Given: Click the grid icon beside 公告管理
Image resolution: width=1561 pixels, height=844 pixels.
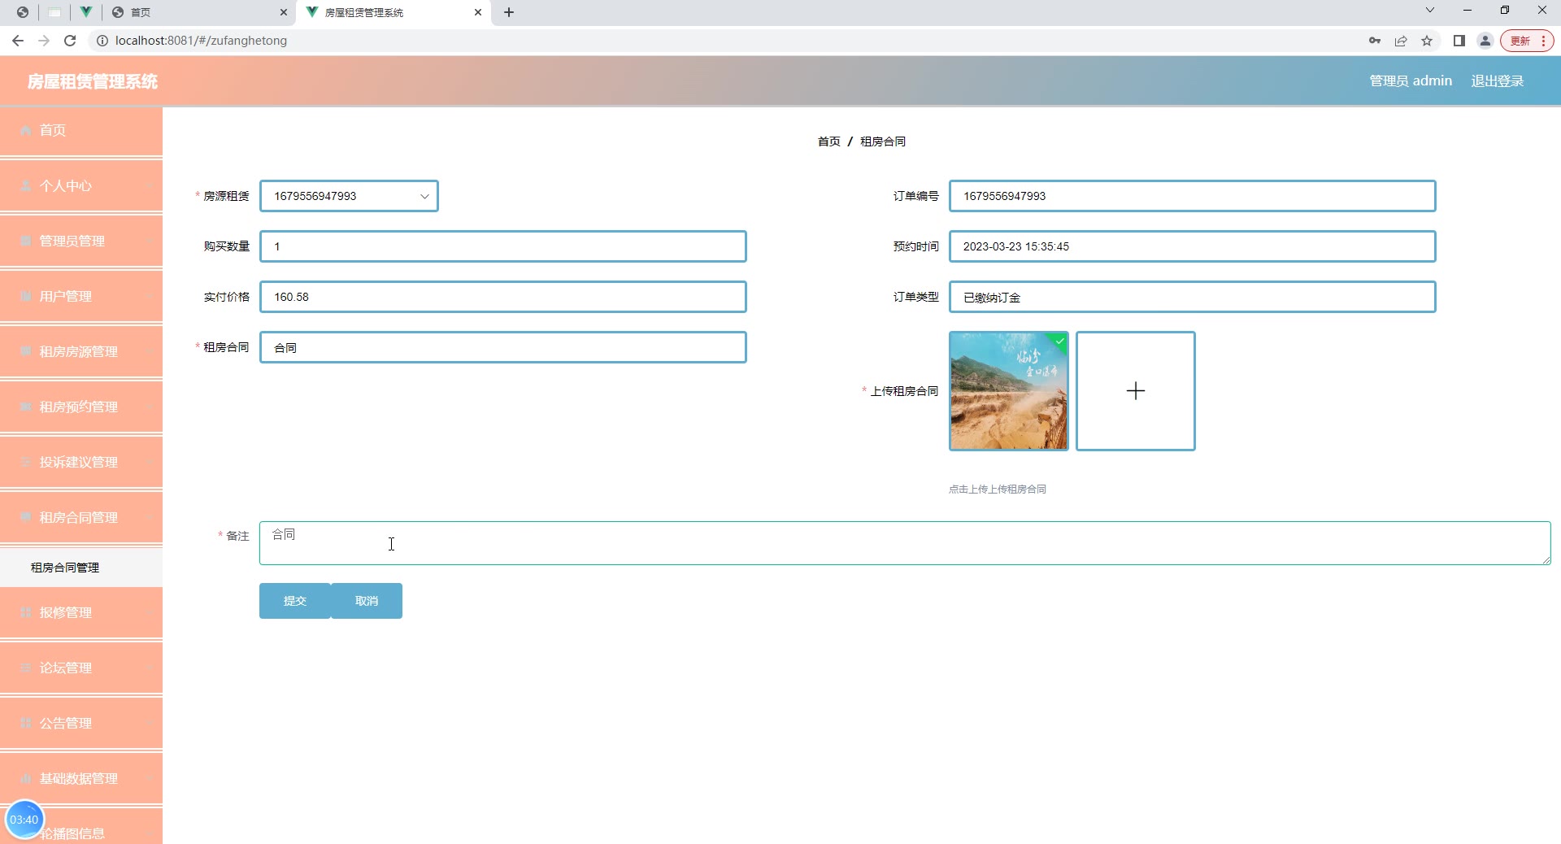Looking at the screenshot, I should tap(26, 723).
